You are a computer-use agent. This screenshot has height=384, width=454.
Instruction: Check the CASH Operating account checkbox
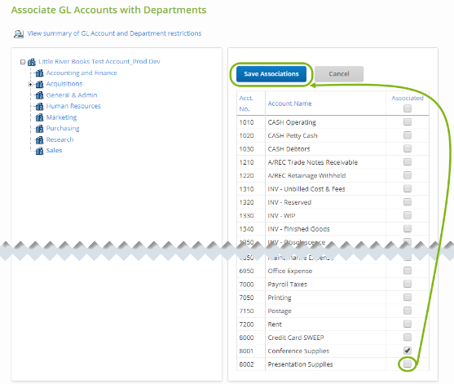408,122
